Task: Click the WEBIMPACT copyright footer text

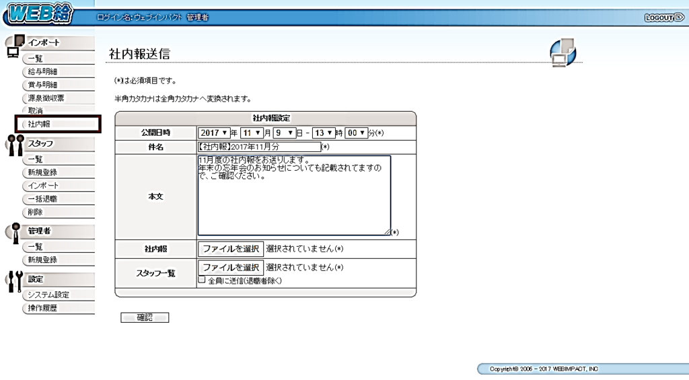Action: pos(544,369)
